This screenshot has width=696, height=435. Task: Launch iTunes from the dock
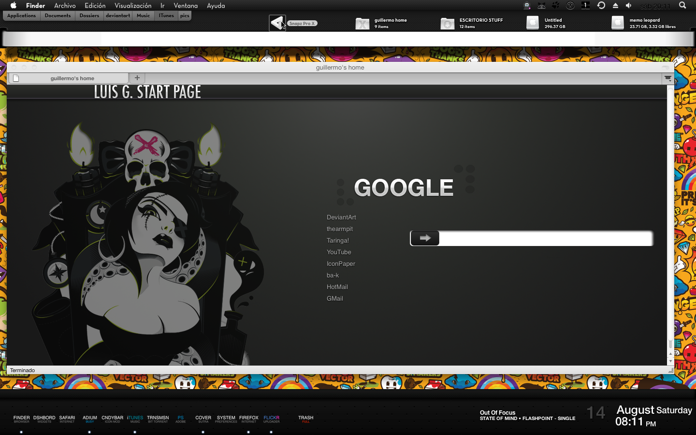pos(135,419)
